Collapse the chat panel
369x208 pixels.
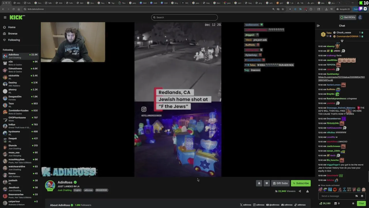[318, 26]
